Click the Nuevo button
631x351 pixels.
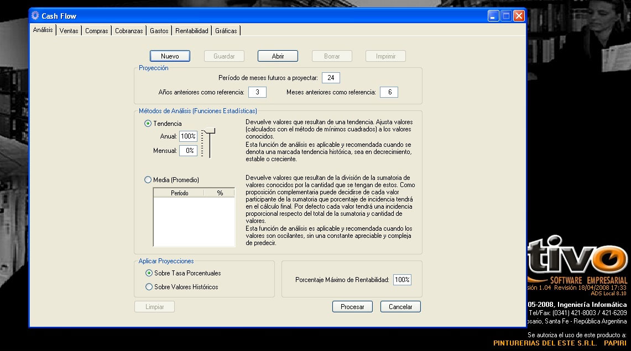click(170, 56)
